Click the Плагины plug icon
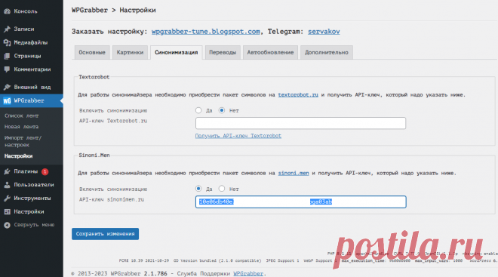 tap(7, 171)
